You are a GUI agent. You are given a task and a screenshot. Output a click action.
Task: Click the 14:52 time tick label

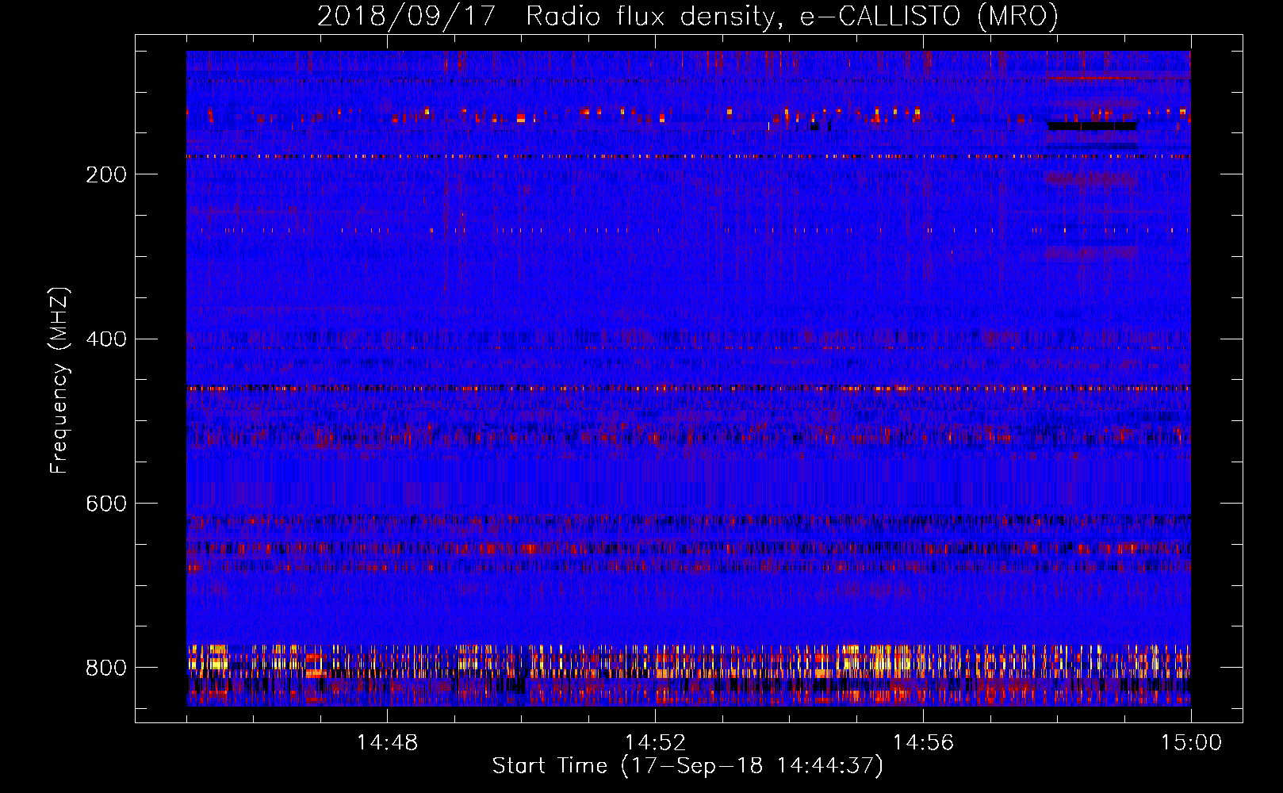[655, 743]
